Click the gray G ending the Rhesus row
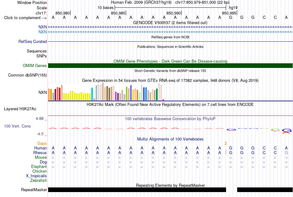The width and height of the screenshot is (293, 197). coord(286,153)
